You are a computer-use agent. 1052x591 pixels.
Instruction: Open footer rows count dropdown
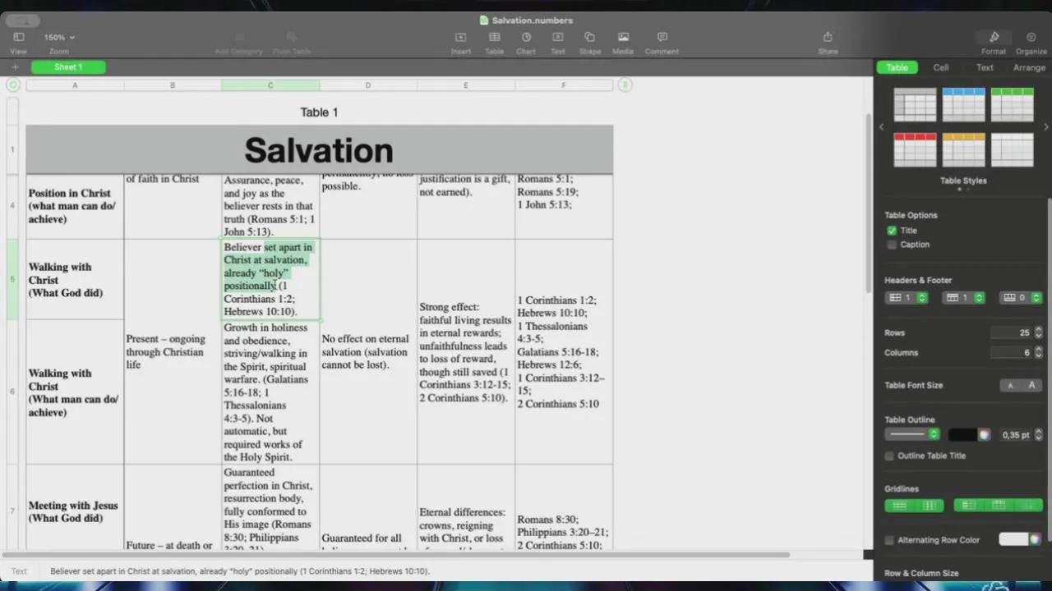pos(1021,297)
